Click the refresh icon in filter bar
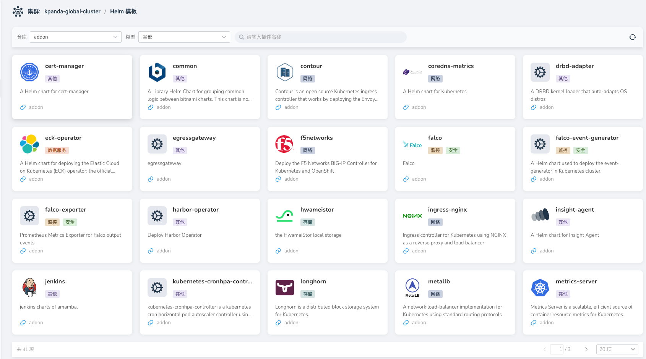The height and width of the screenshot is (359, 646). pyautogui.click(x=633, y=37)
